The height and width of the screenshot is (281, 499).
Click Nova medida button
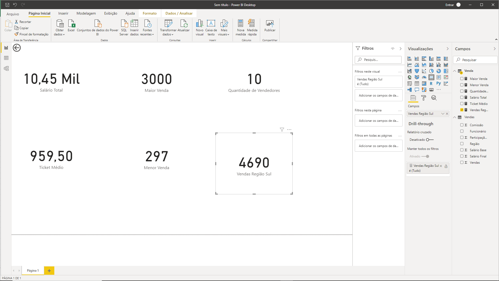[x=241, y=27]
